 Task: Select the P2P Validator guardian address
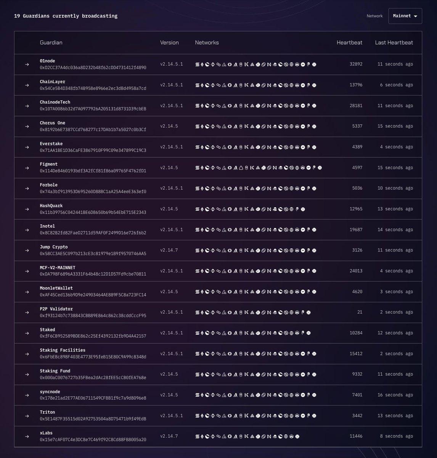93,316
